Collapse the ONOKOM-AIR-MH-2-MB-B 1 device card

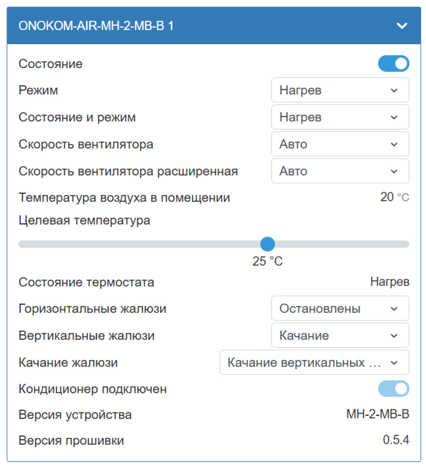pyautogui.click(x=402, y=26)
